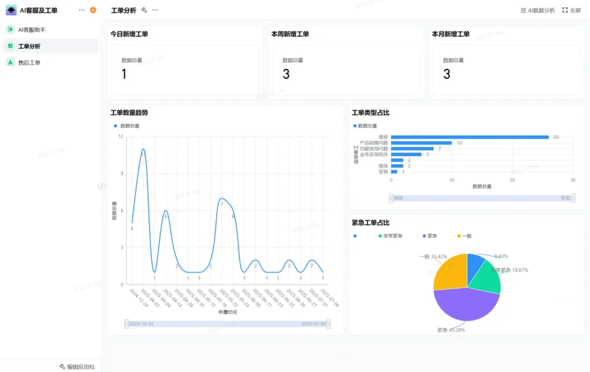
Task: Click the AI数据分析 button
Action: click(x=538, y=10)
